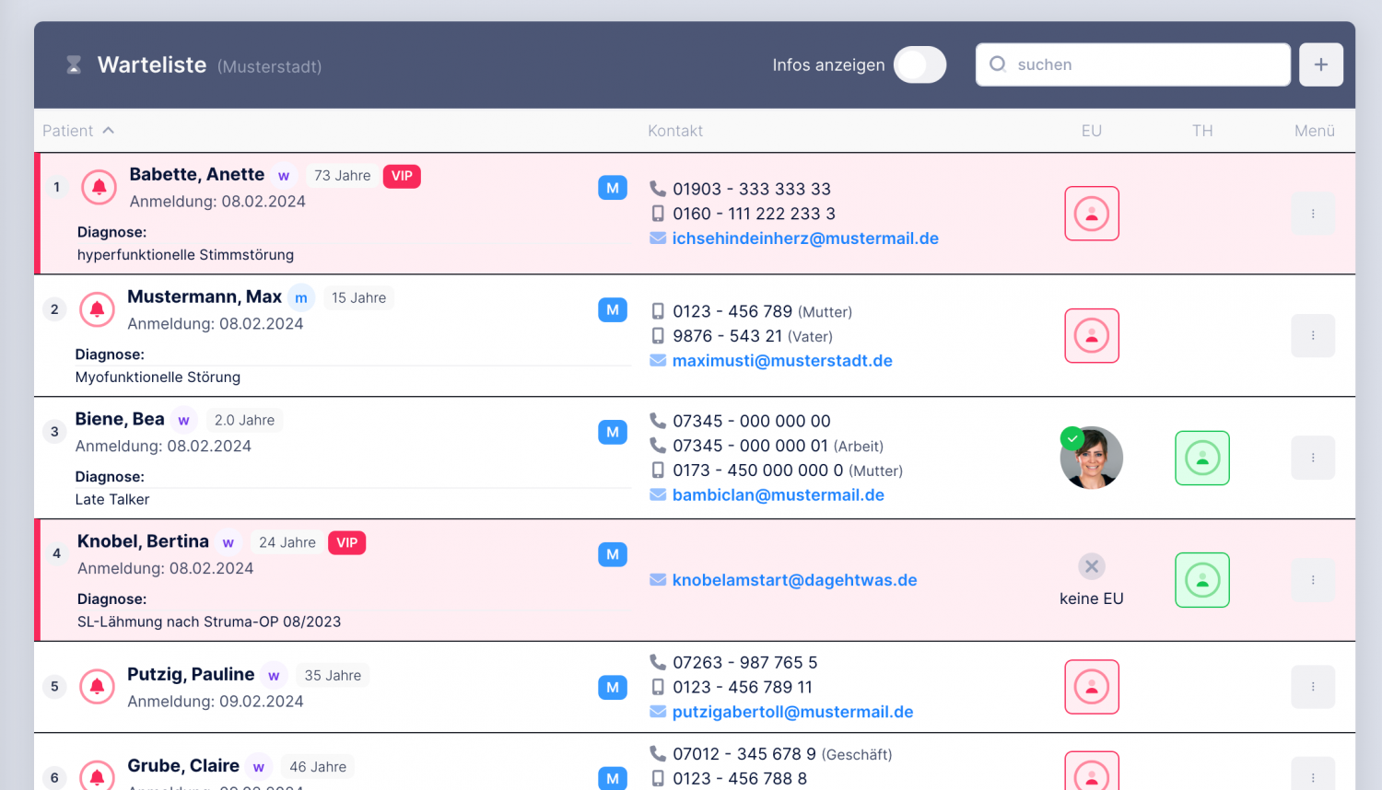Click the blue M badge for Biene, Bea
The width and height of the screenshot is (1382, 790).
[613, 433]
